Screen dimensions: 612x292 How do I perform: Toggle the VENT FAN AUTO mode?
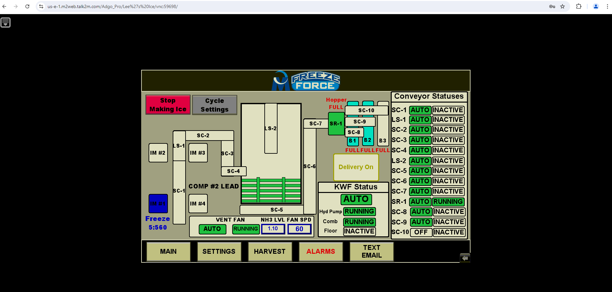point(212,229)
